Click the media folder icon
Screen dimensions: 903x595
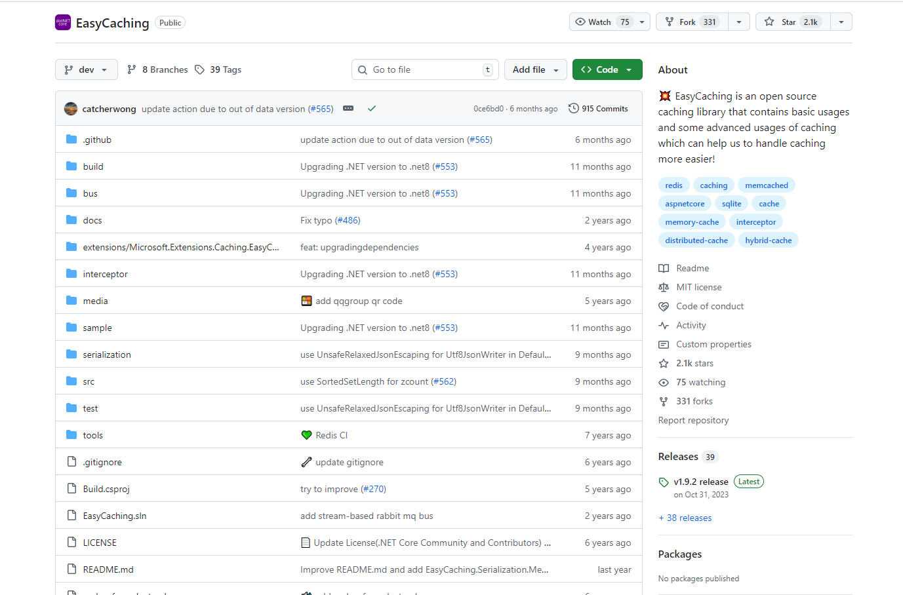coord(71,301)
